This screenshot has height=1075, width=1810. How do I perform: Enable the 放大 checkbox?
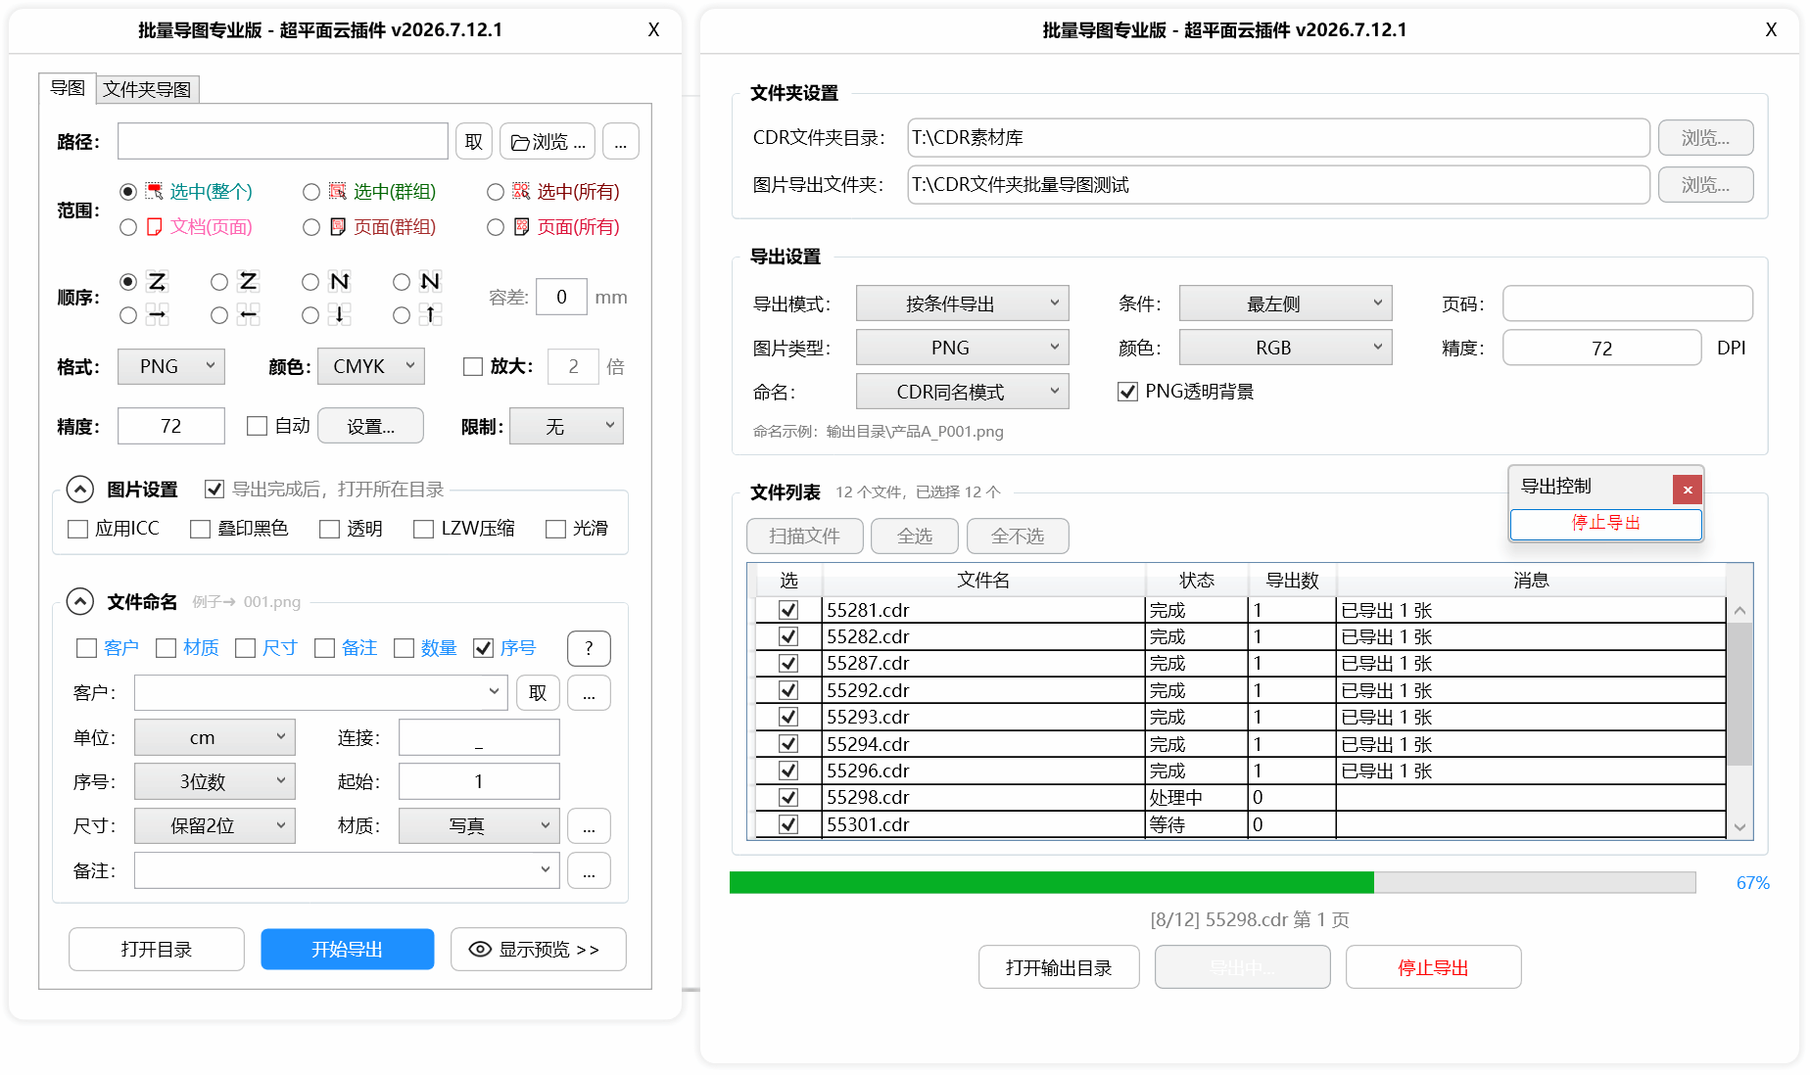473,367
